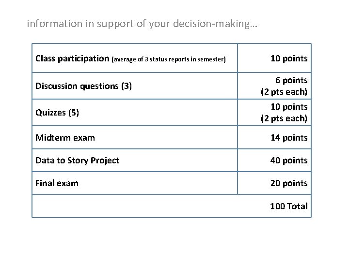Click '(2 pts each)' under 6 points
The image size is (349, 261).
pyautogui.click(x=284, y=92)
